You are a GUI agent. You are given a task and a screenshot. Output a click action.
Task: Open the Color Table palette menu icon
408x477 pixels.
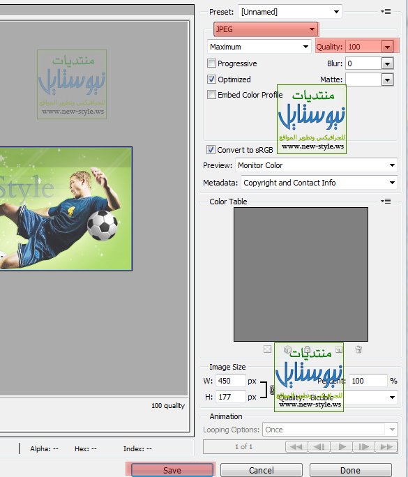click(386, 201)
